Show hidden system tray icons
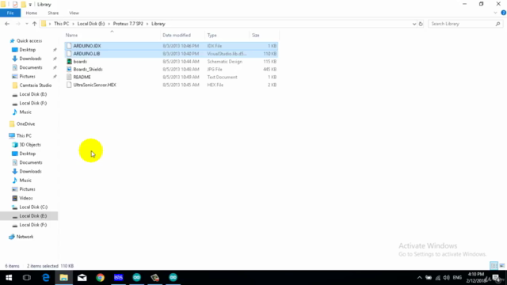The height and width of the screenshot is (285, 507). [419, 278]
